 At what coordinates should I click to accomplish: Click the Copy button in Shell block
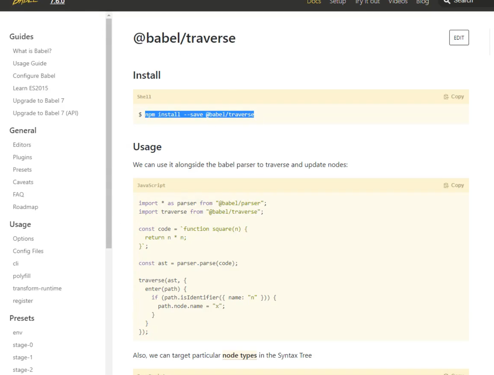(x=454, y=97)
